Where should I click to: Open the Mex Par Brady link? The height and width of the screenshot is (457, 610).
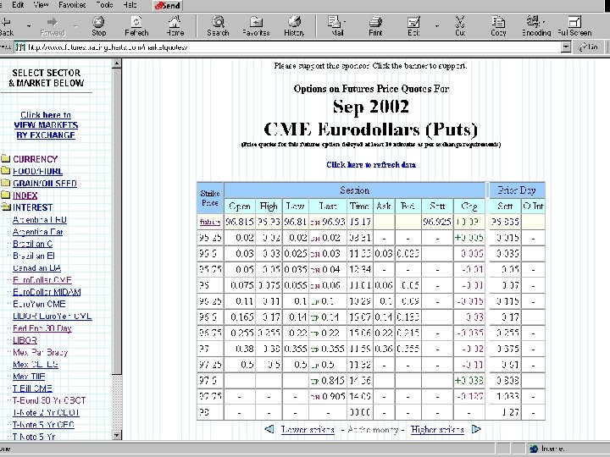[x=40, y=352]
